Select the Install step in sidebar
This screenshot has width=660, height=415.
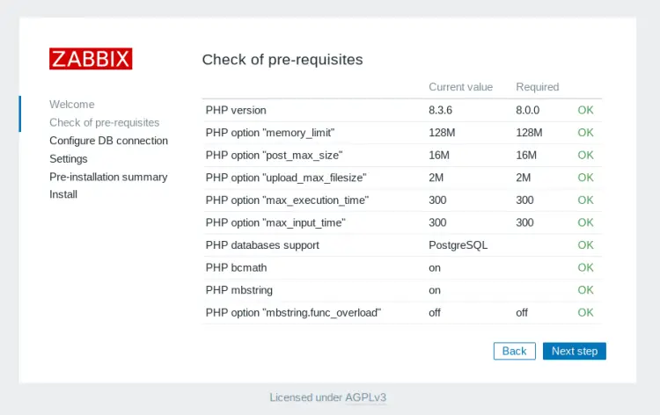(x=63, y=194)
